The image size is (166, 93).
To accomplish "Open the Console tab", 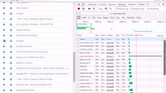I will click(x=102, y=4).
